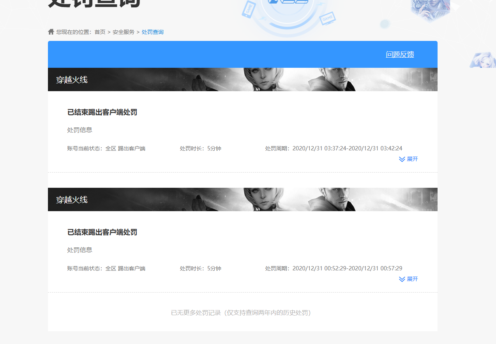This screenshot has width=496, height=344.
Task: Go to 安全服务 in the breadcrumb
Action: [124, 32]
